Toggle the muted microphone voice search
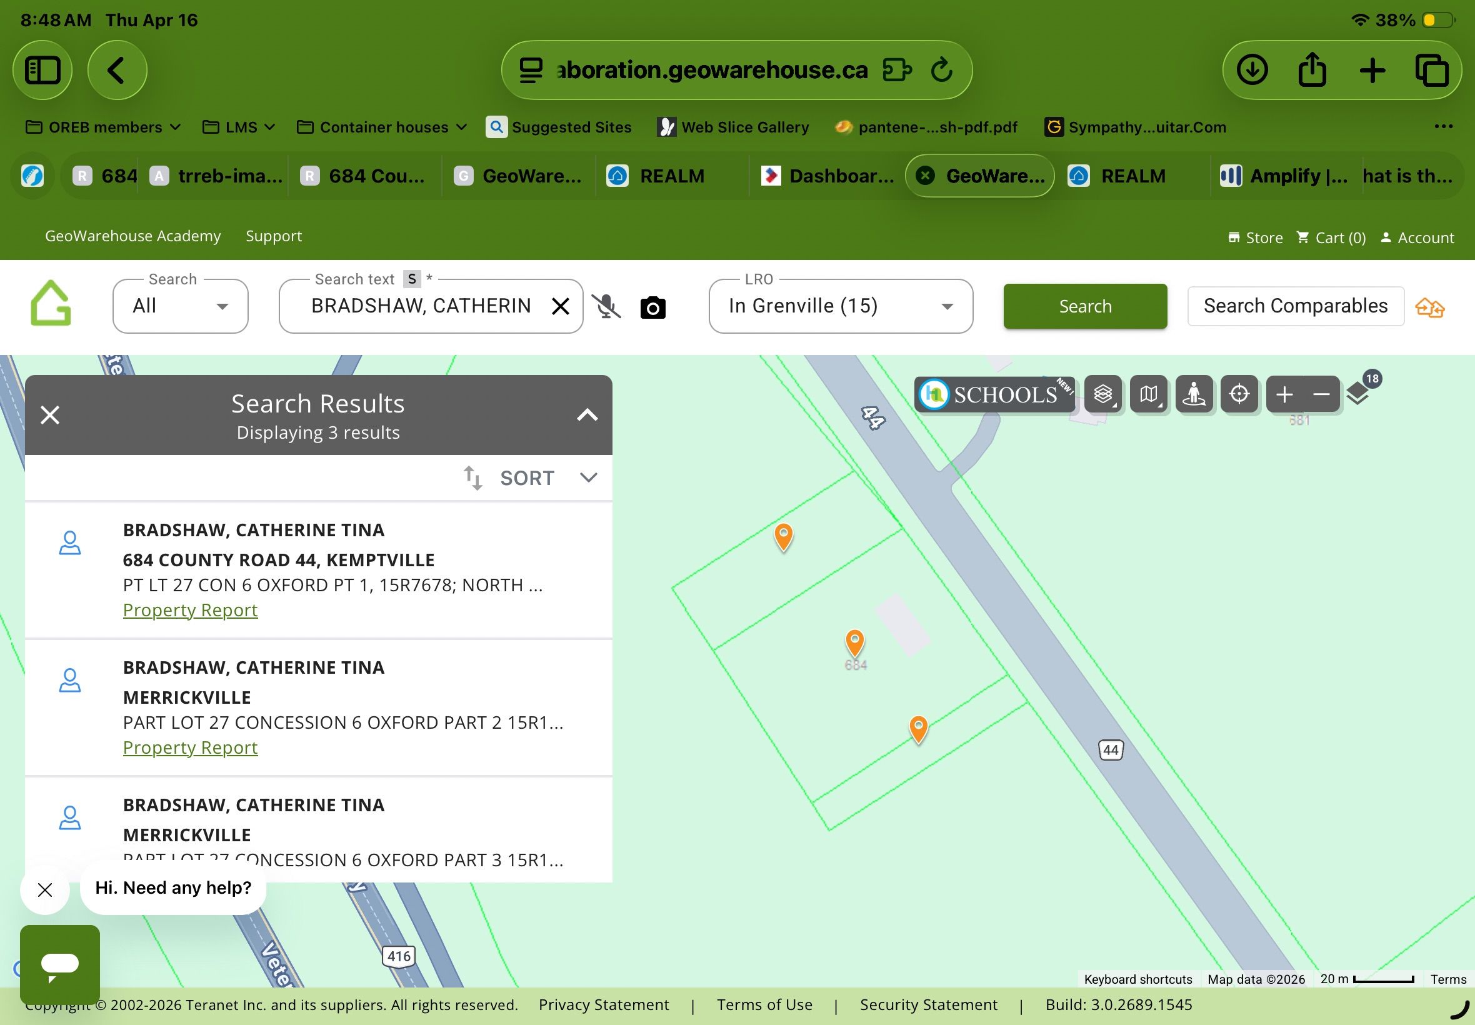The image size is (1475, 1025). [x=606, y=306]
